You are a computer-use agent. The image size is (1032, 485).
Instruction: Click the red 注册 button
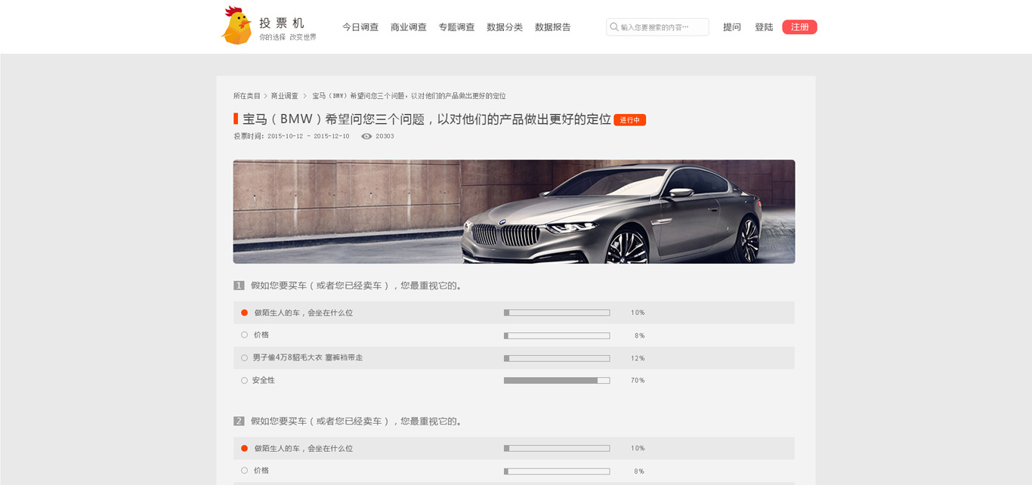(799, 27)
